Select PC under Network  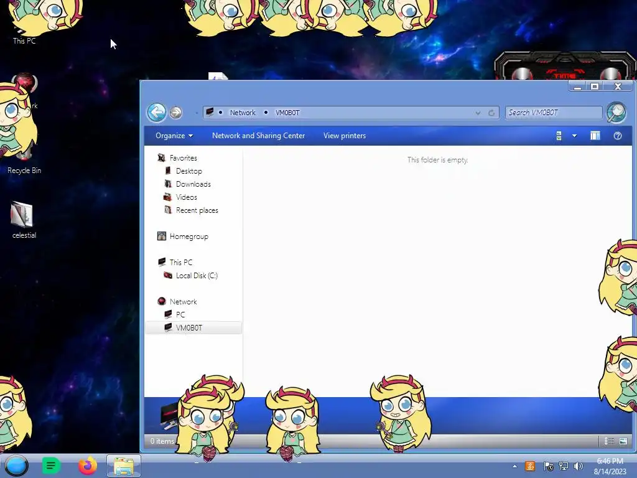[180, 314]
